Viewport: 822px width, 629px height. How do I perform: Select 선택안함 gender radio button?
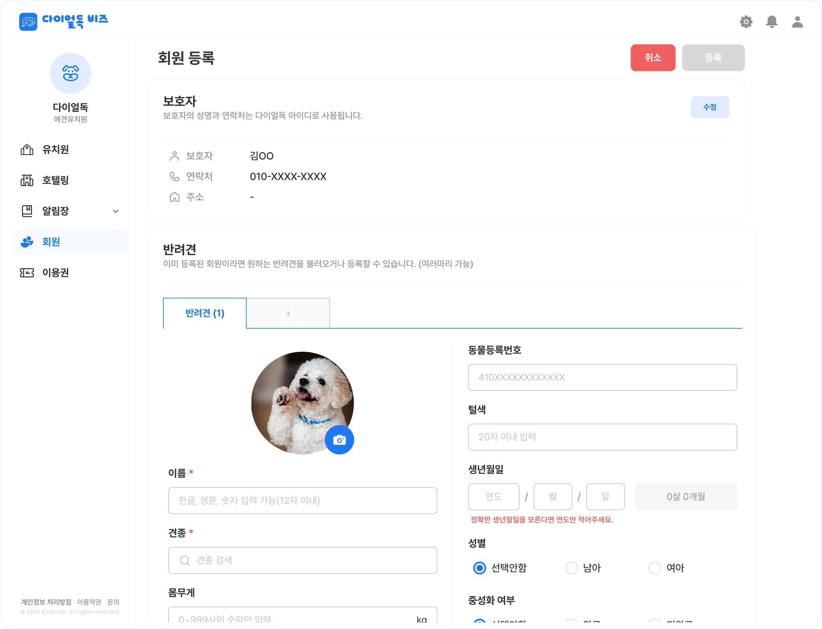480,568
